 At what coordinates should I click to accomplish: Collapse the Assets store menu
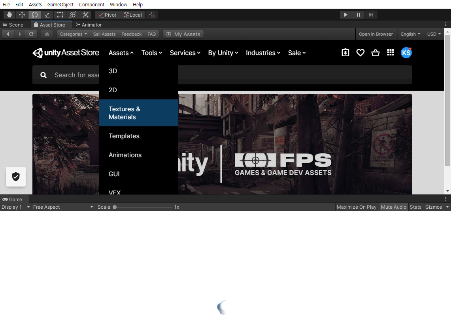121,53
